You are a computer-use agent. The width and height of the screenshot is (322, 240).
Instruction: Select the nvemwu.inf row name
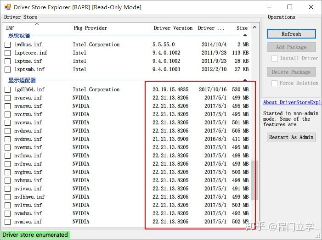[28, 147]
